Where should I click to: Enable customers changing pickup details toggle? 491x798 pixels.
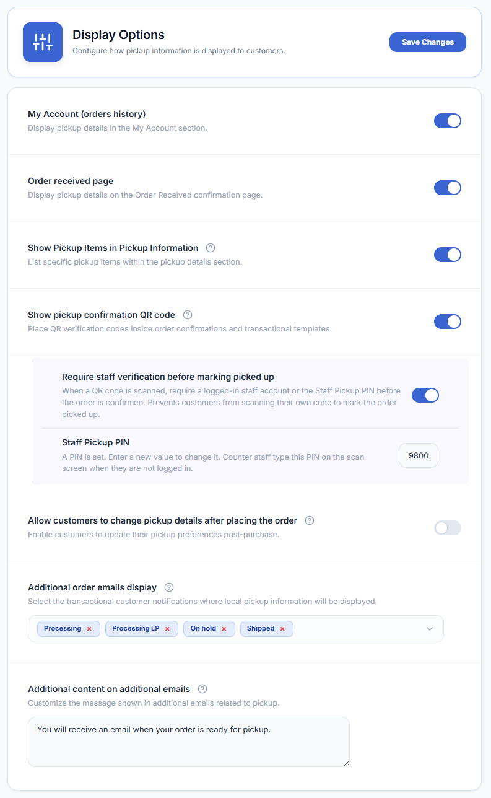(x=448, y=528)
